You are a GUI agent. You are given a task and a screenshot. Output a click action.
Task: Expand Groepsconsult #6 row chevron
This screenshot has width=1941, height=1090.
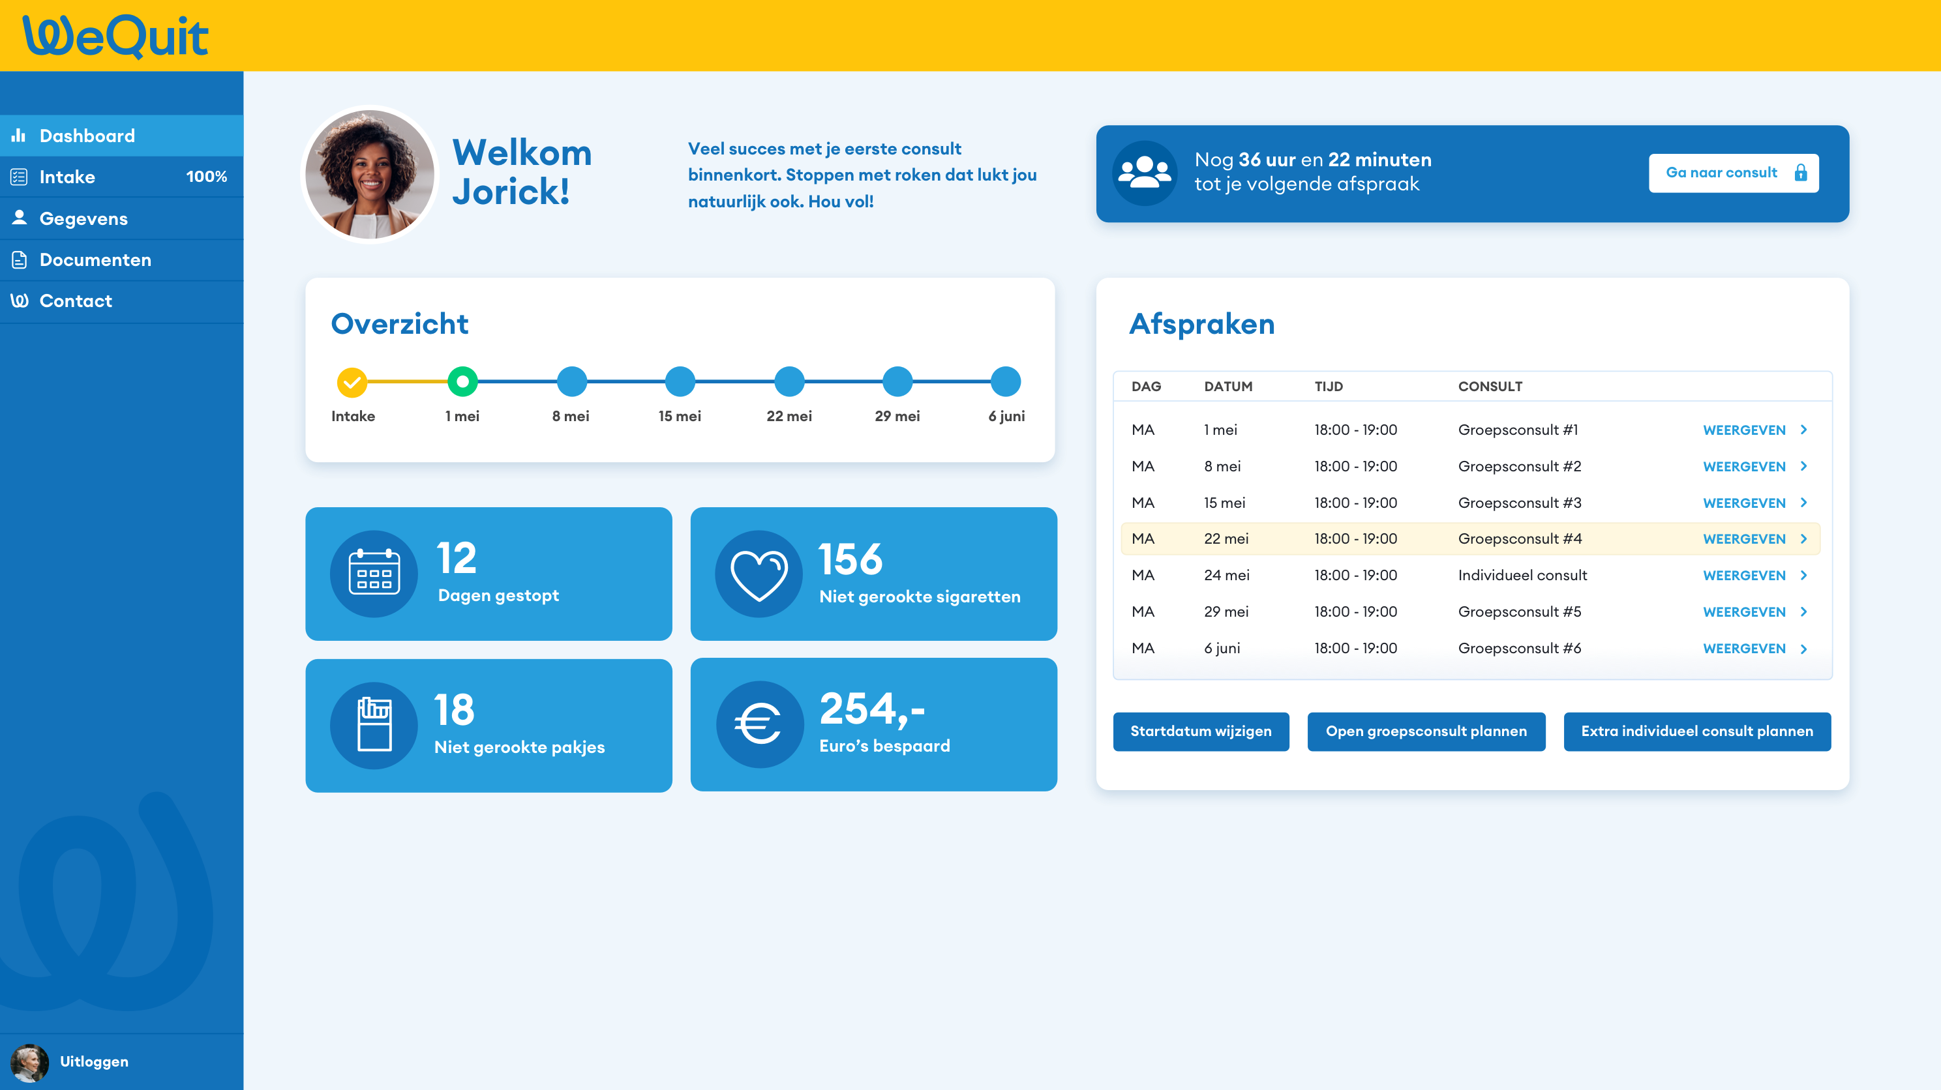pyautogui.click(x=1804, y=649)
